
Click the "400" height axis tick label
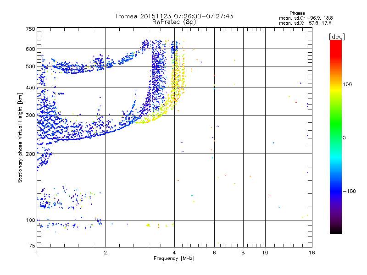30,88
